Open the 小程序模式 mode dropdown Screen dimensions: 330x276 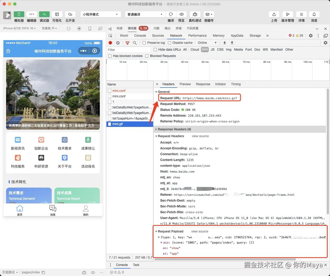100,14
